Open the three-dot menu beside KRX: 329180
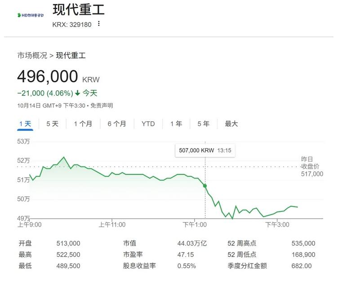Viewport: 342px width, 286px height. [99, 24]
